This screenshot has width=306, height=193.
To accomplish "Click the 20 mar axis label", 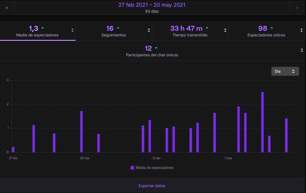I will pyautogui.click(x=85, y=158).
